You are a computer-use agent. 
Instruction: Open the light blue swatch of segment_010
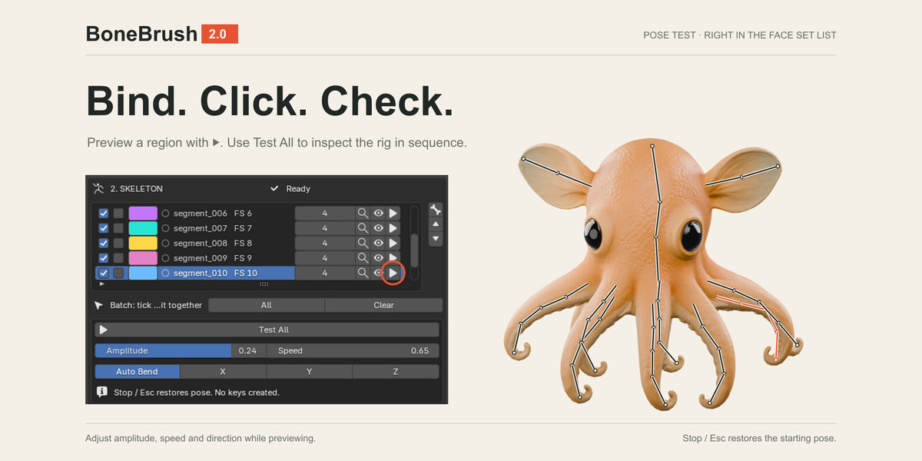tap(143, 273)
